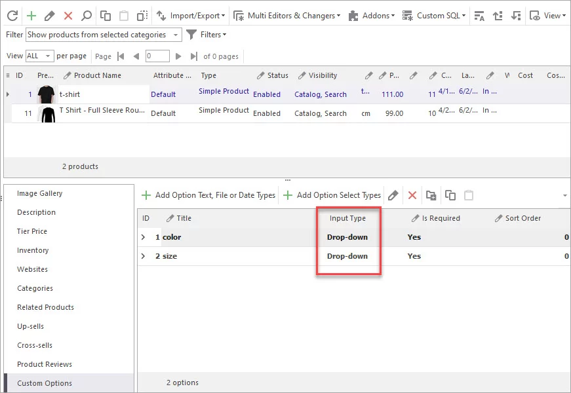
Task: Go to the last page
Action: [x=194, y=56]
